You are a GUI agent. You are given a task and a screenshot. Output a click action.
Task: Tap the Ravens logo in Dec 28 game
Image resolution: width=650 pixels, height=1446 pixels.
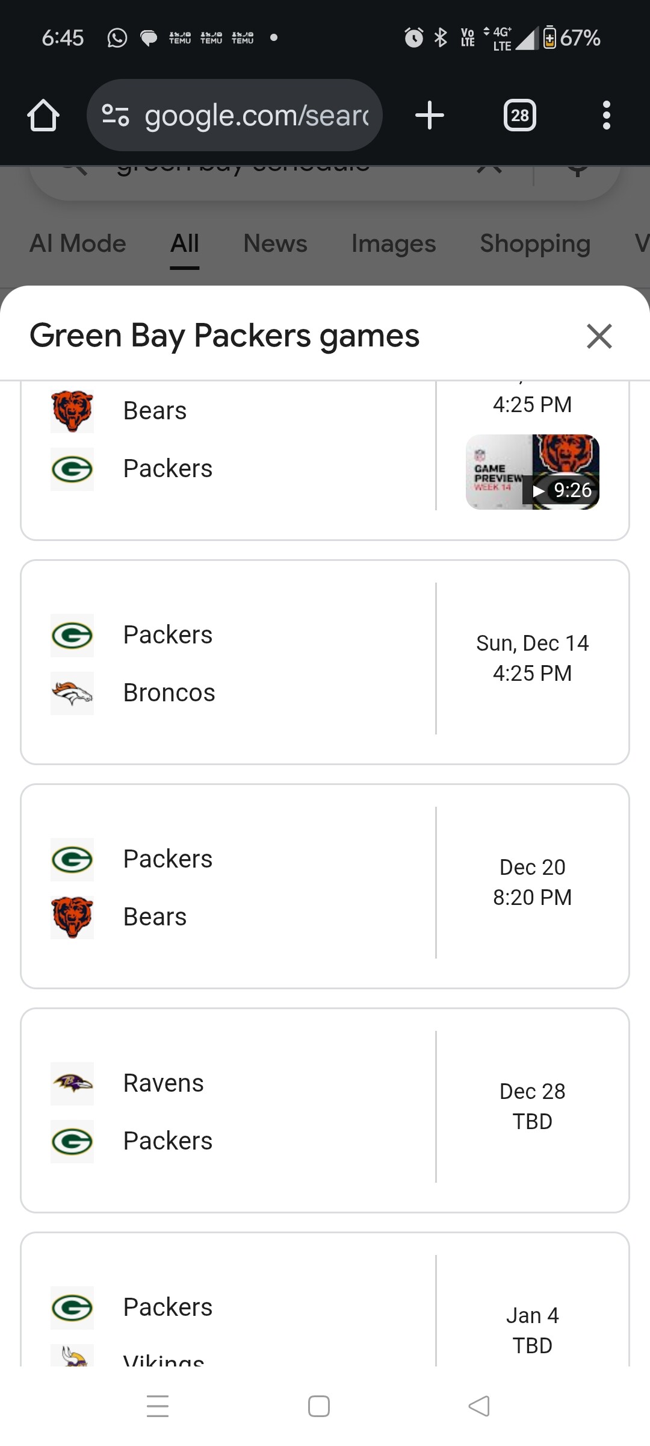point(72,1083)
